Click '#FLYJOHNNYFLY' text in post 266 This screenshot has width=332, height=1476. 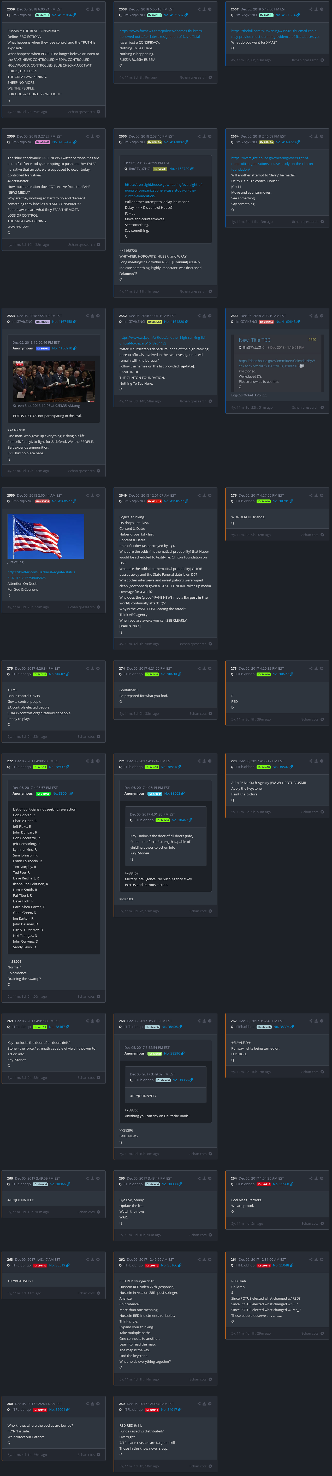(x=21, y=1200)
